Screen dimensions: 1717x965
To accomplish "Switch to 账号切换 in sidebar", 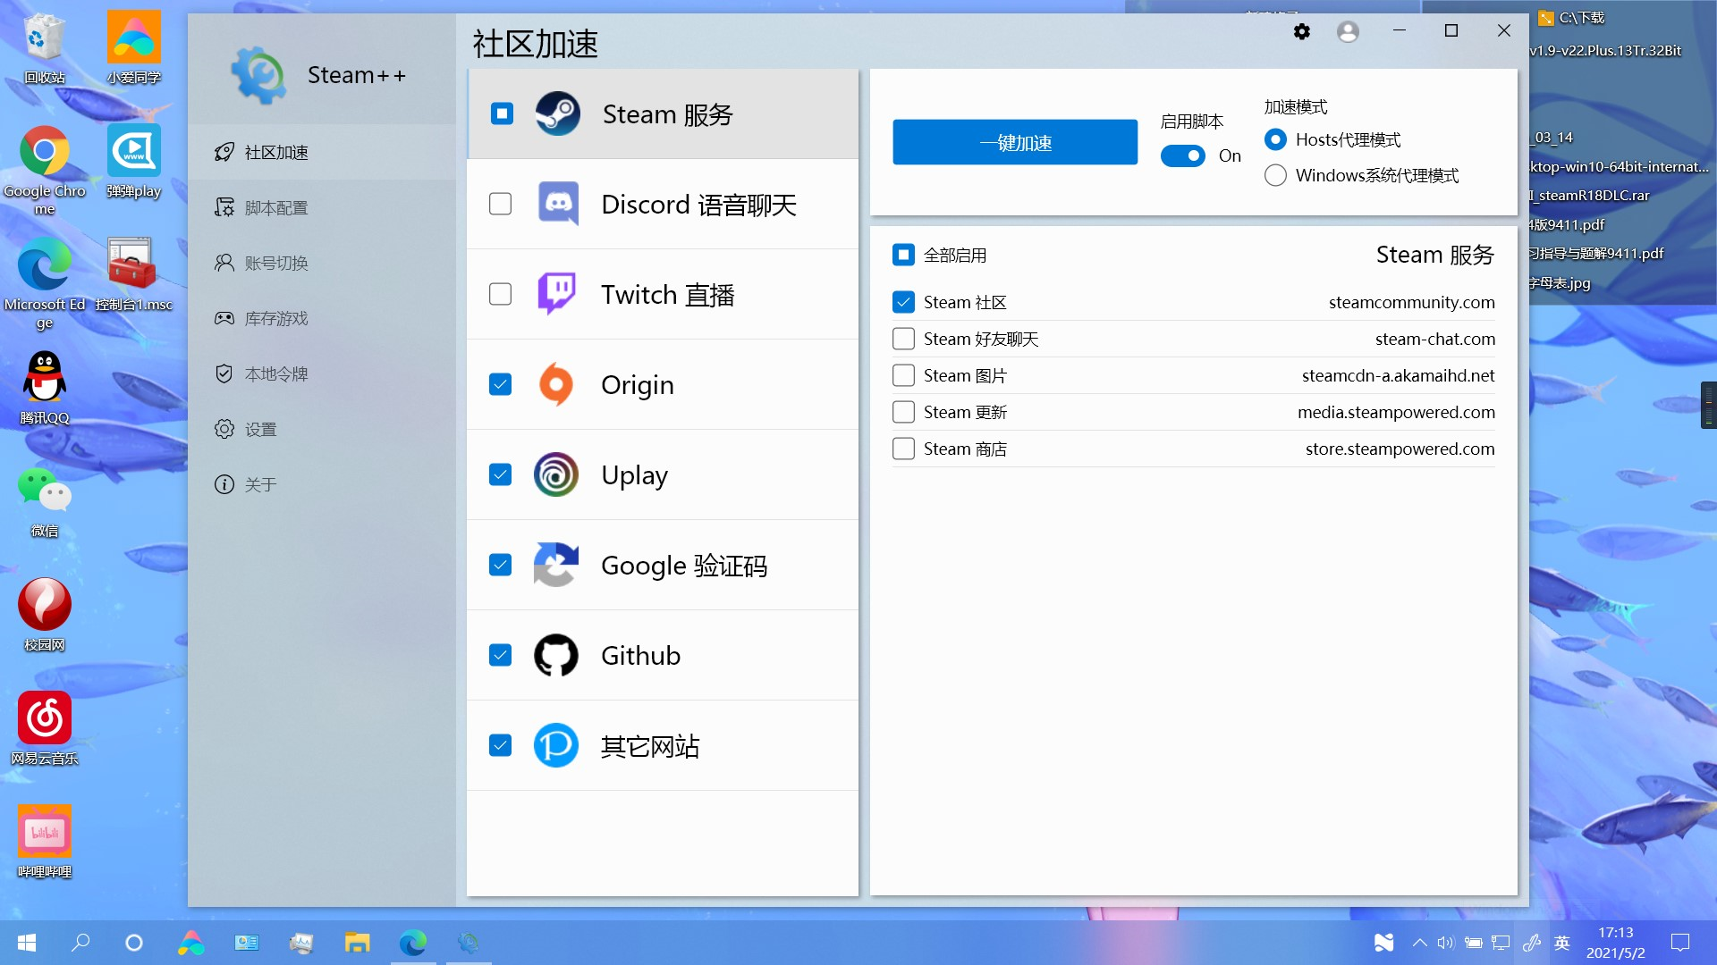I will coord(275,264).
